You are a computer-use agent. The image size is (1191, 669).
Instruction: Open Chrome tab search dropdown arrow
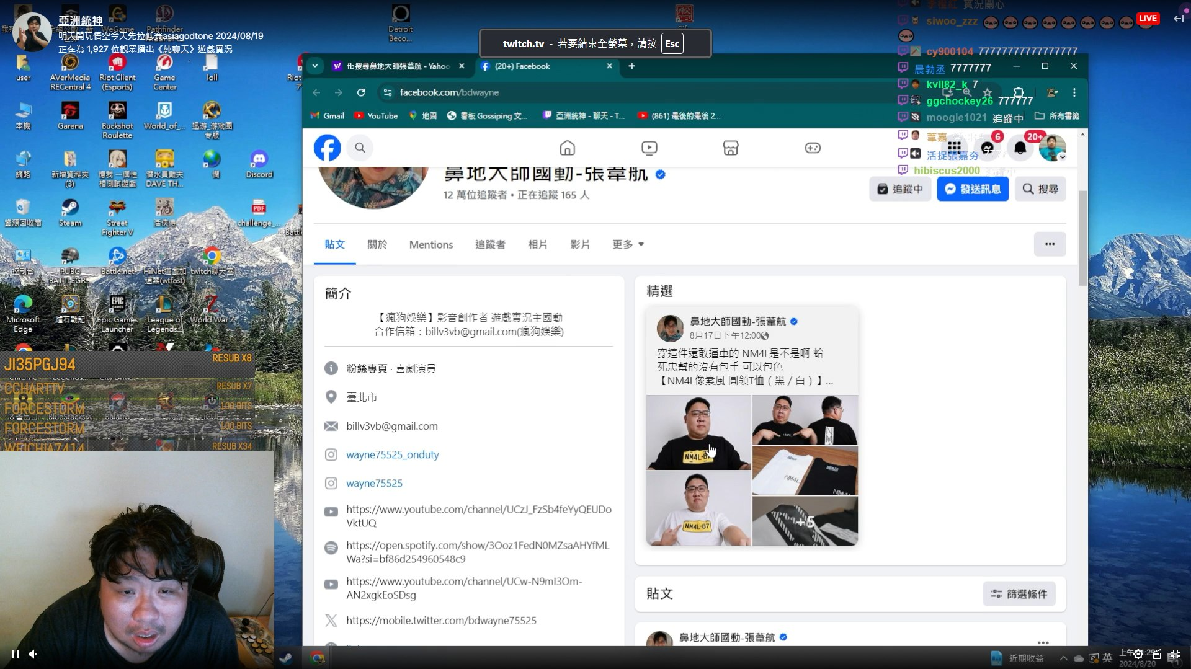tap(315, 66)
